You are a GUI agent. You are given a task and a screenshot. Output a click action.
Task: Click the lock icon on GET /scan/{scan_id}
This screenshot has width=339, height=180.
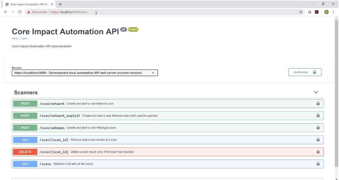(318, 140)
